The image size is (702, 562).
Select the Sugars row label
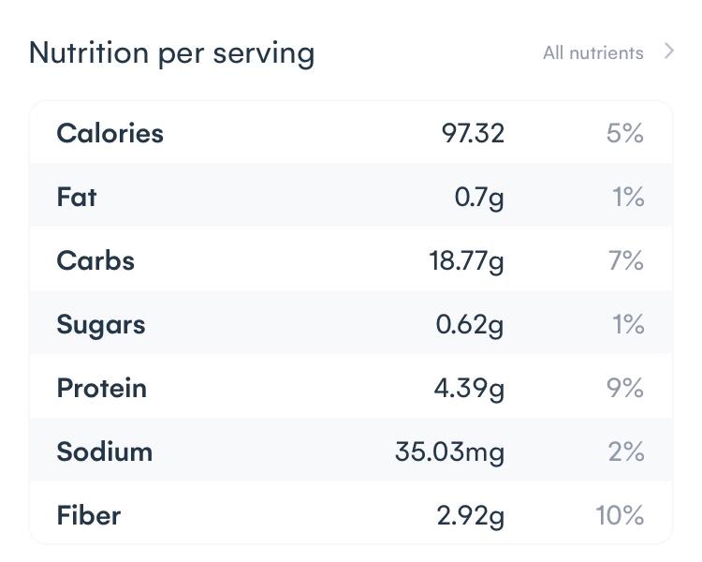[101, 324]
